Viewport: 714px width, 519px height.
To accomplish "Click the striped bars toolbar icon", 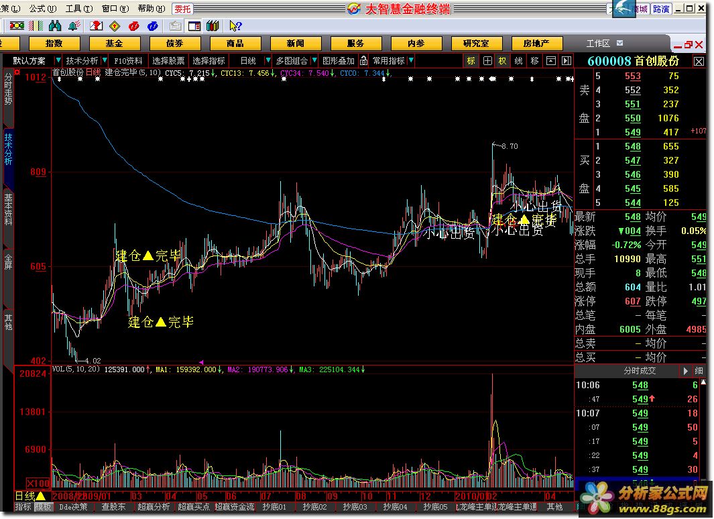I will click(36, 26).
